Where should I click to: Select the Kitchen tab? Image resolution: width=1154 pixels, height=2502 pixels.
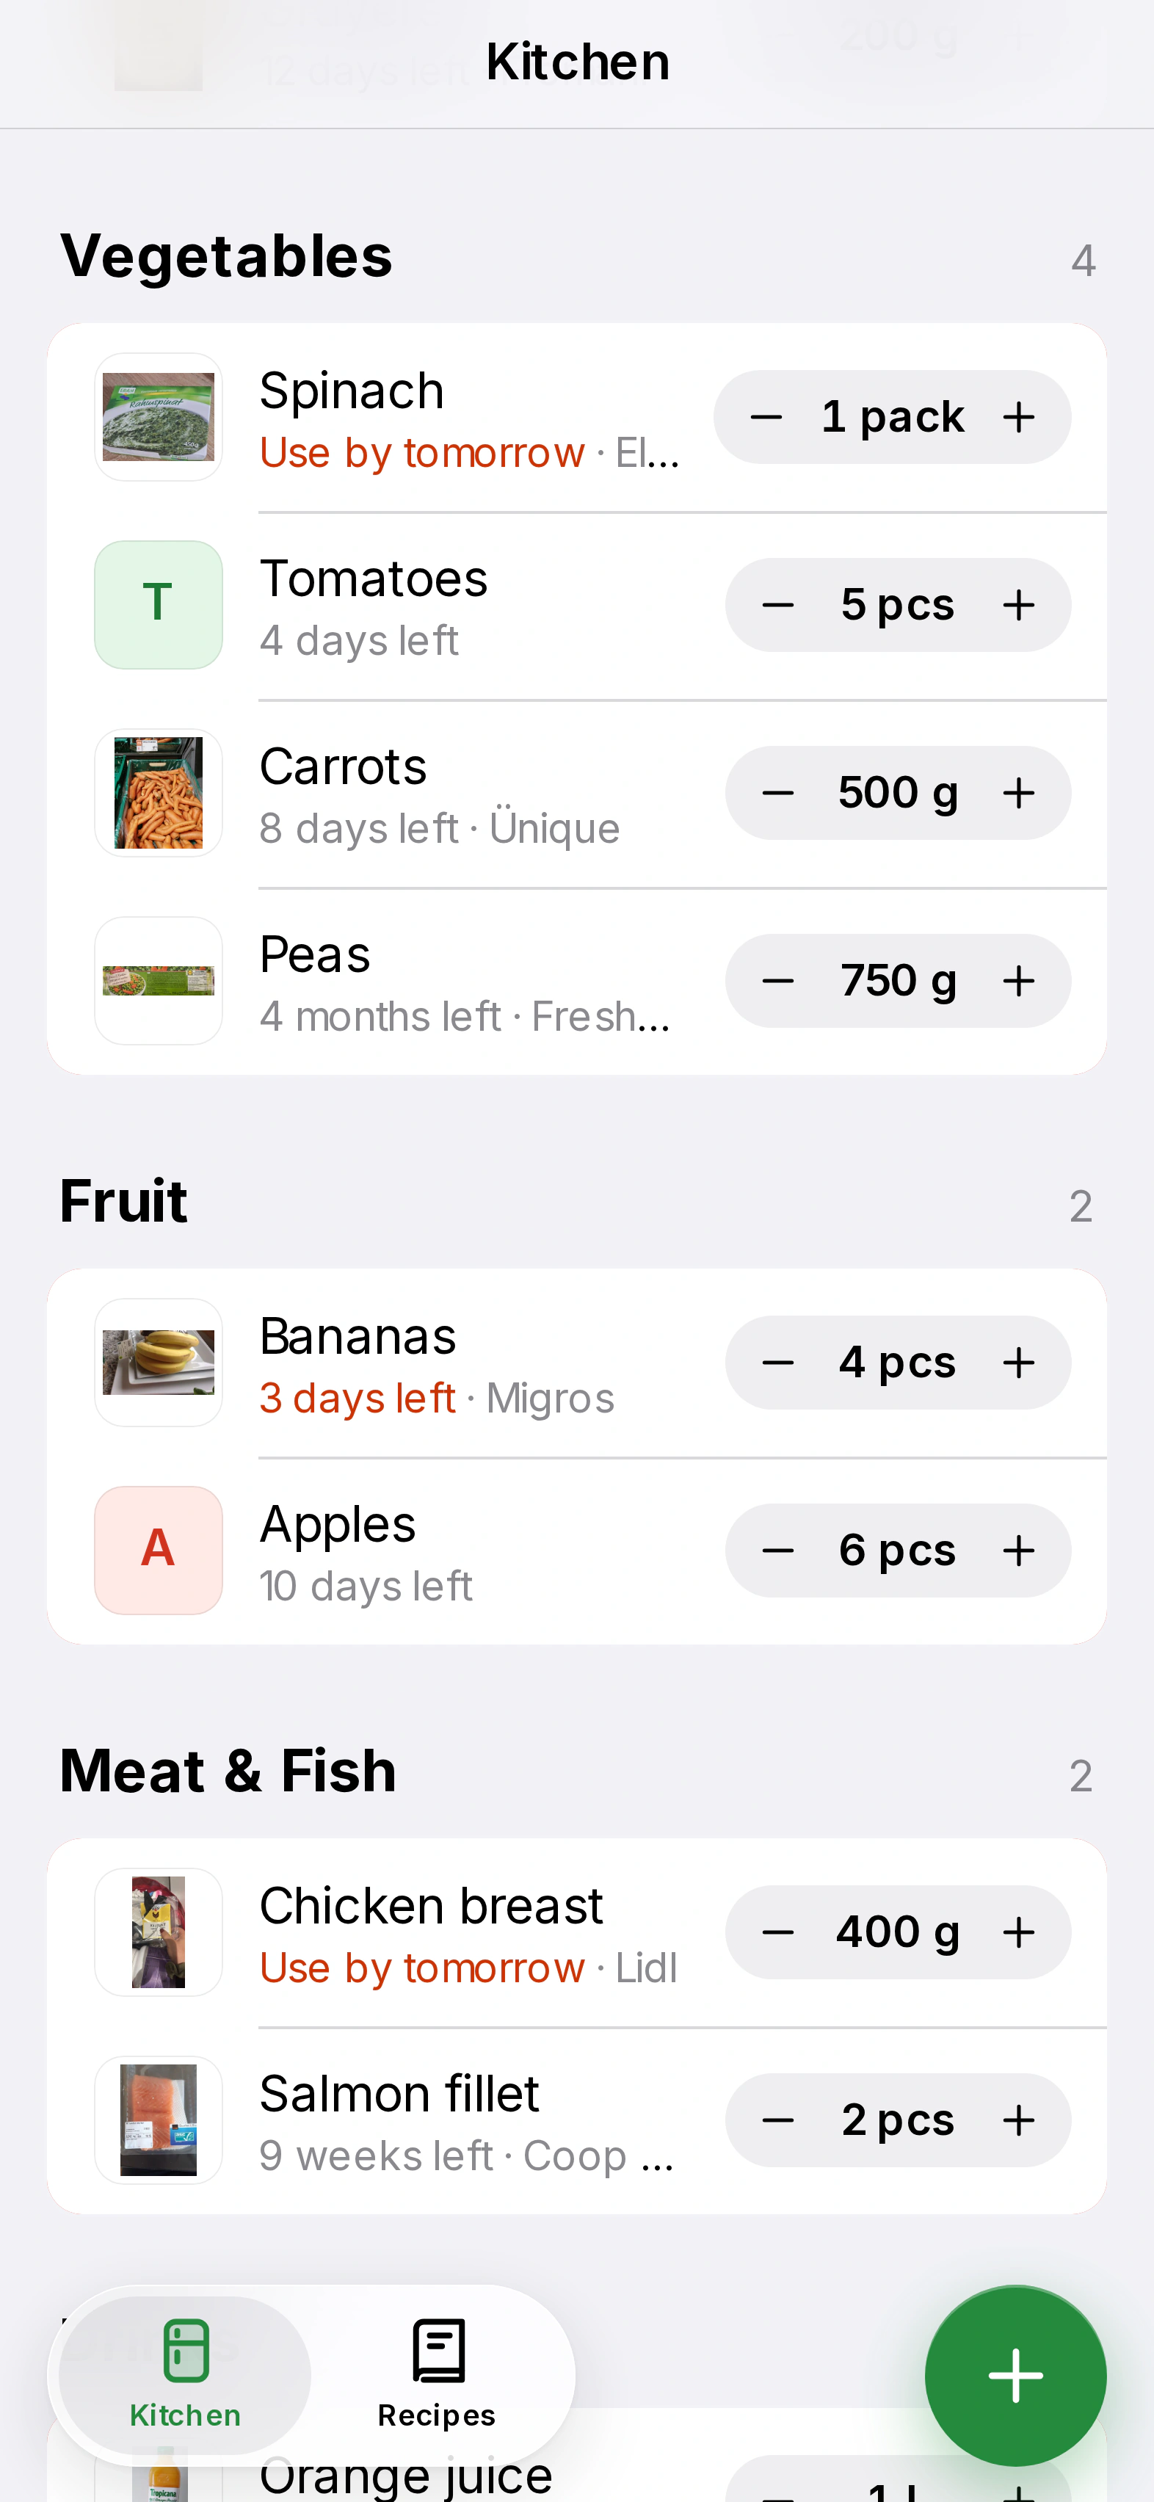coord(186,2375)
